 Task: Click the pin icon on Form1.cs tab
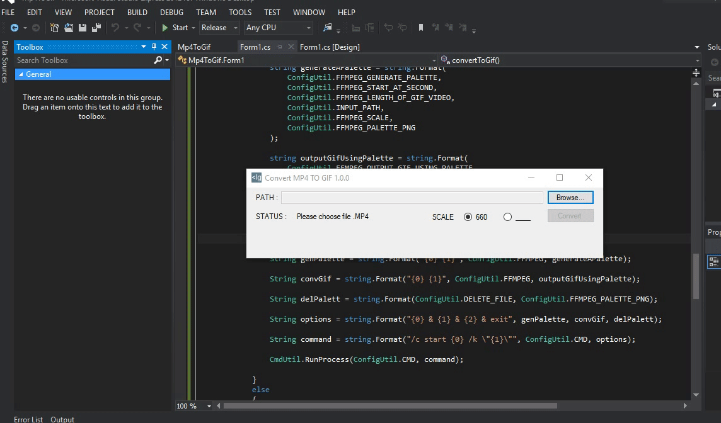coord(279,47)
